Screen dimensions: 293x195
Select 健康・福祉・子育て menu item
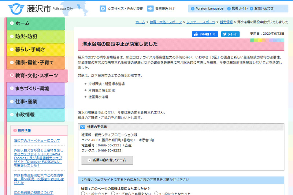[x=36, y=63]
